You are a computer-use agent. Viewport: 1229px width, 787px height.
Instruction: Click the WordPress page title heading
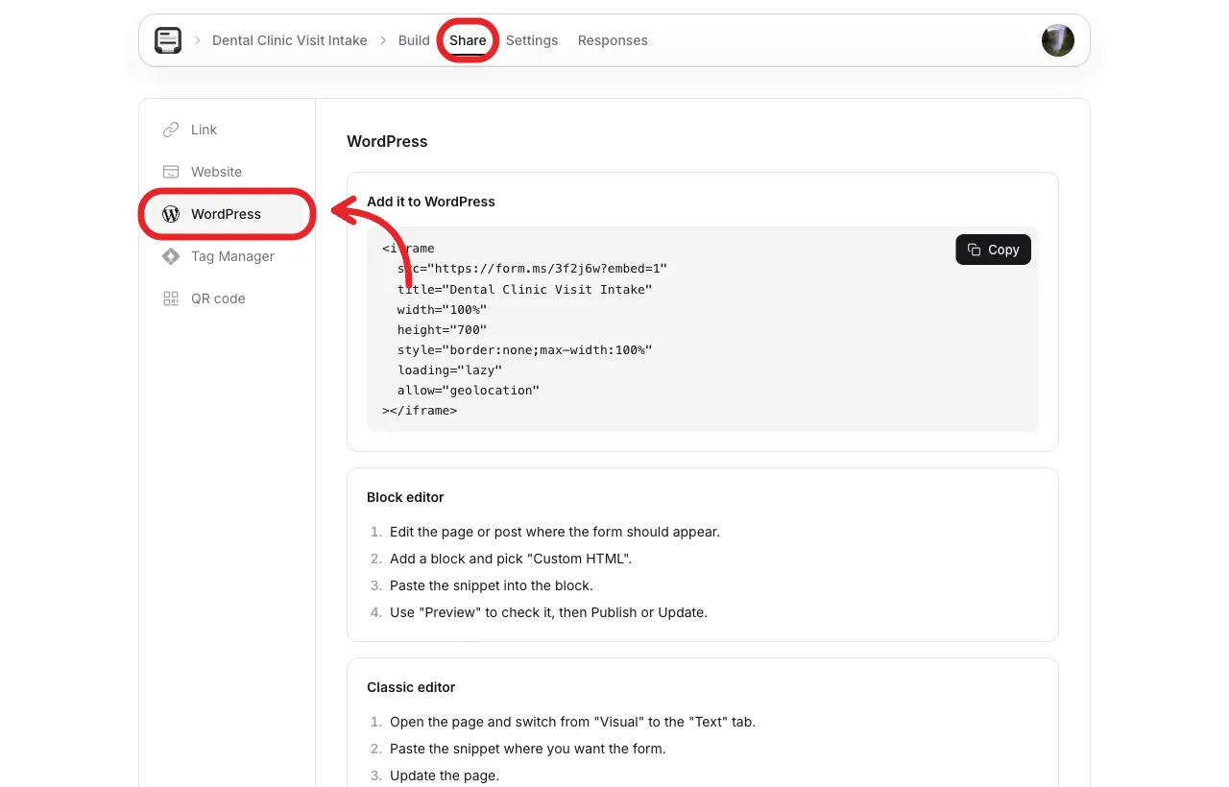(x=387, y=141)
